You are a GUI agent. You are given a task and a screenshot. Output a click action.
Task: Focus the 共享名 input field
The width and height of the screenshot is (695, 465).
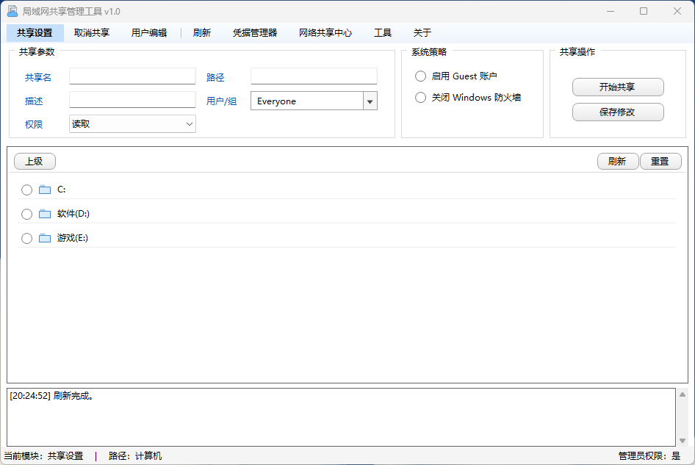pos(132,76)
